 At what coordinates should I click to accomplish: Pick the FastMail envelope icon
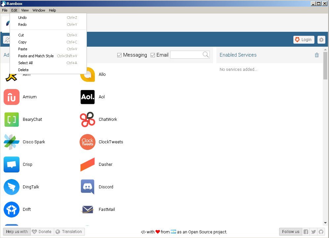[88, 210]
